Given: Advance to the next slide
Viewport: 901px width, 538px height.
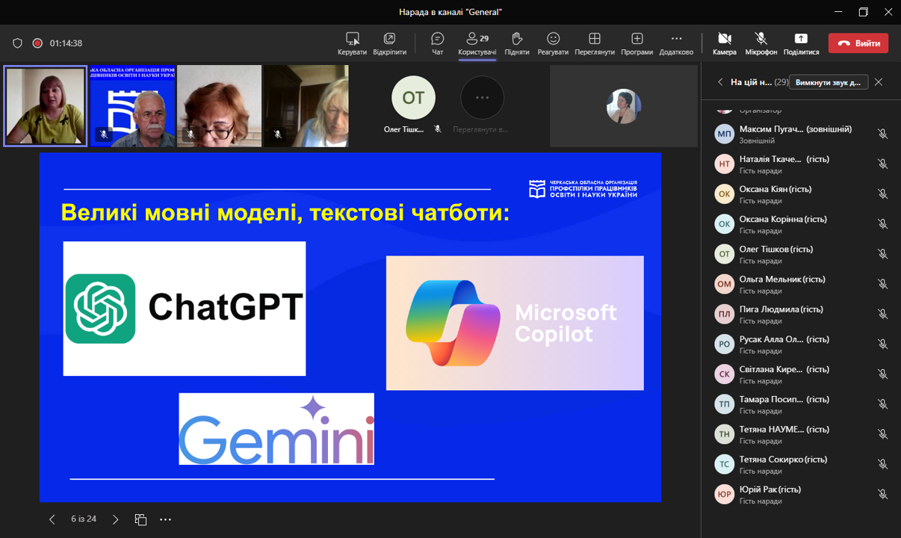Looking at the screenshot, I should (x=115, y=519).
